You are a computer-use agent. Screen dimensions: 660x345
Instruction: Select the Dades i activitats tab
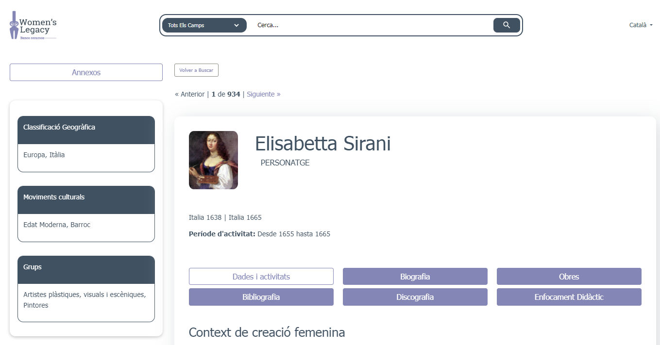click(261, 277)
